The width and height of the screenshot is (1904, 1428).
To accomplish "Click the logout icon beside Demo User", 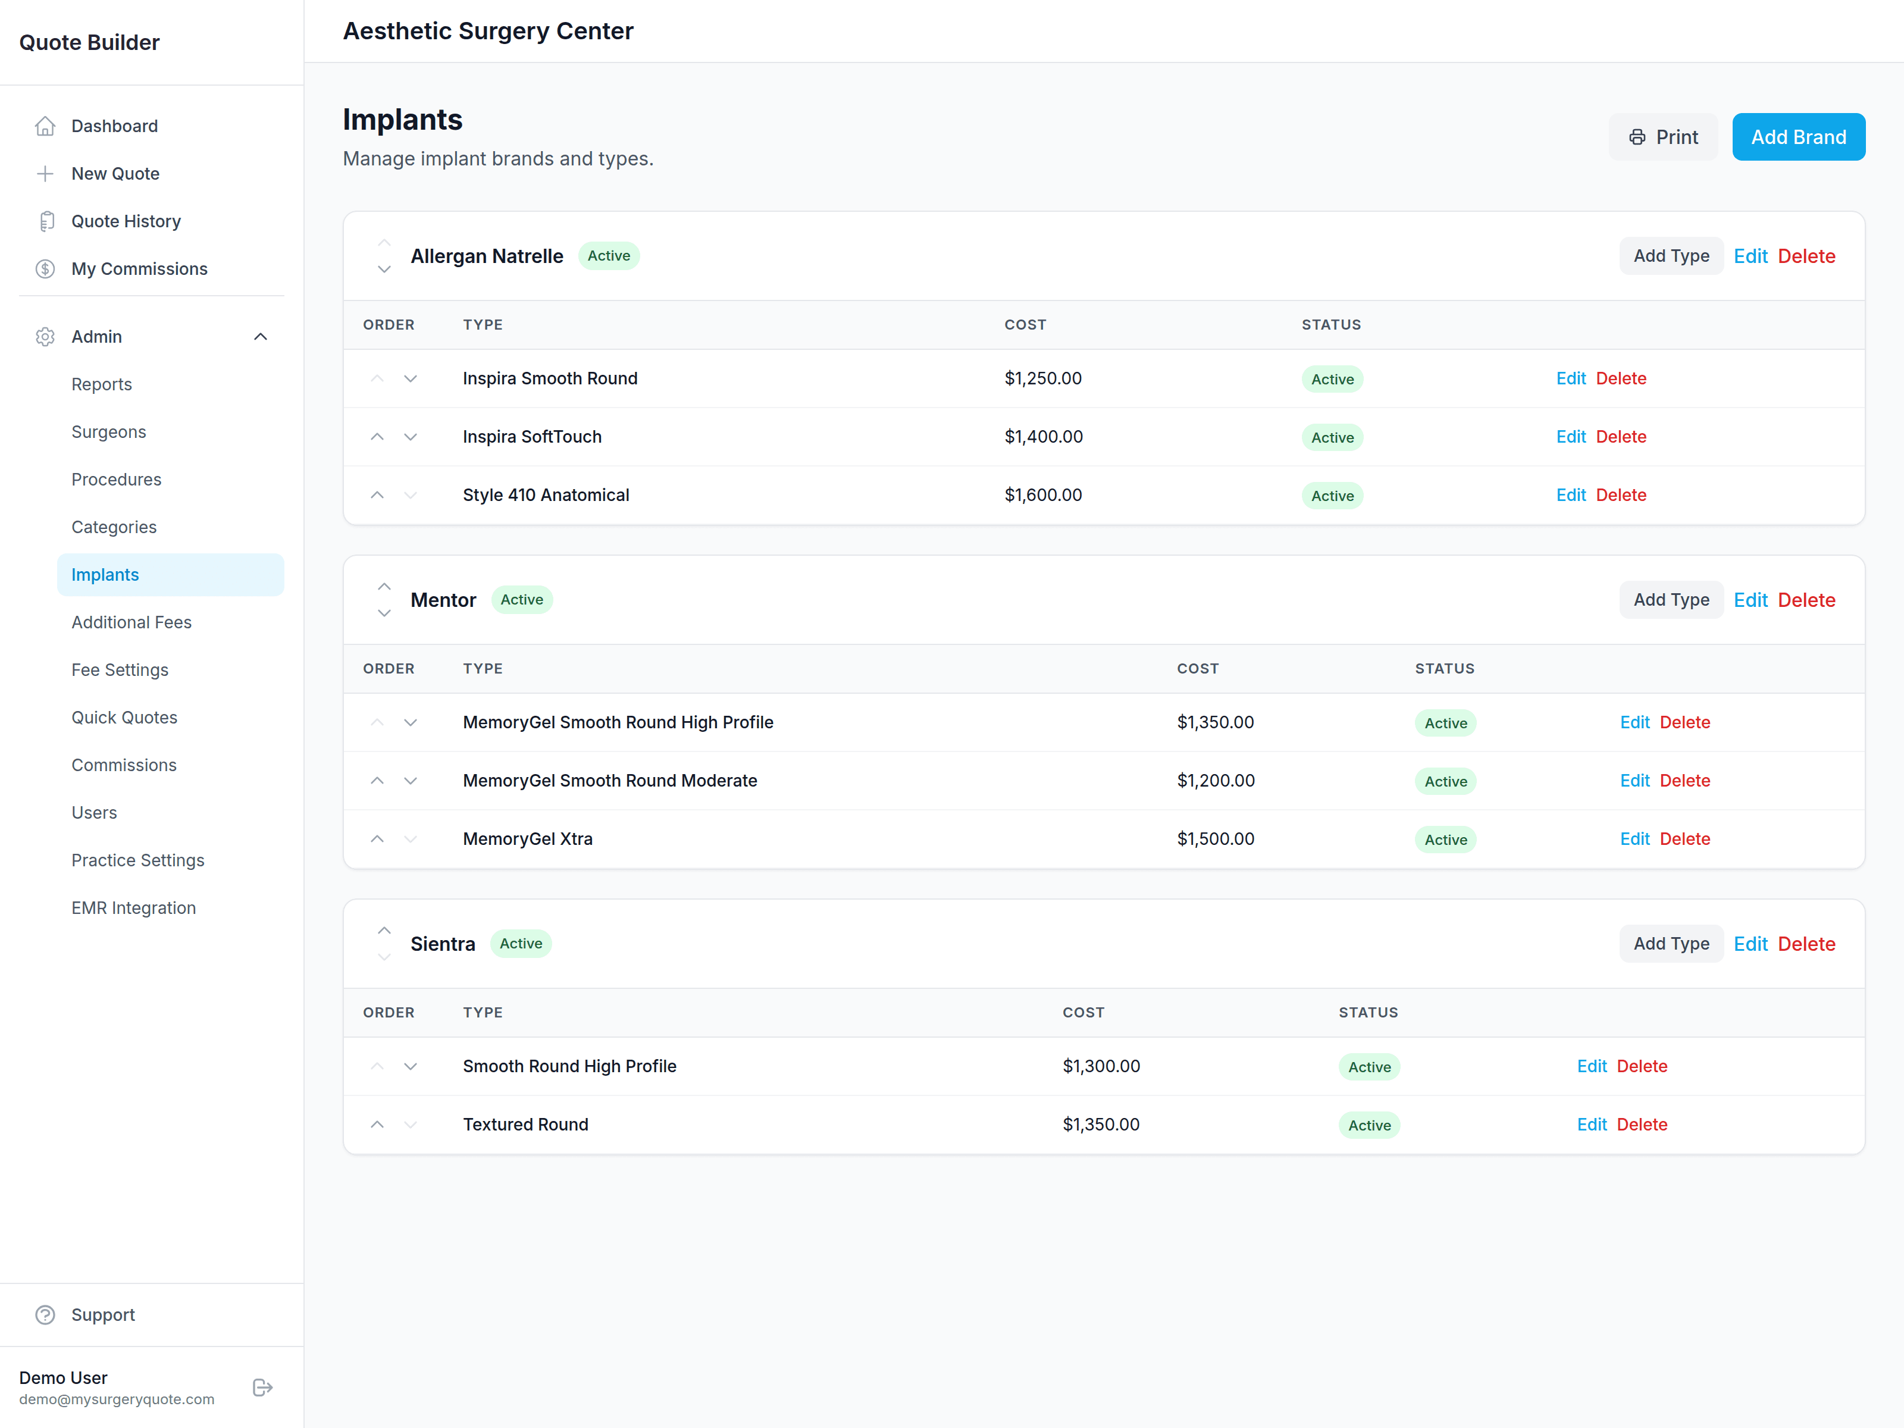I will pyautogui.click(x=262, y=1387).
